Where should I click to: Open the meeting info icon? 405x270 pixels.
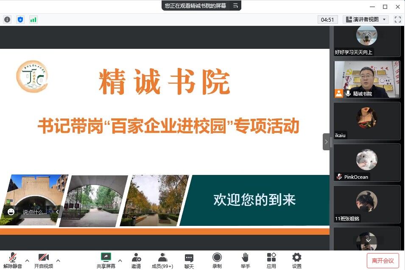tap(7, 20)
